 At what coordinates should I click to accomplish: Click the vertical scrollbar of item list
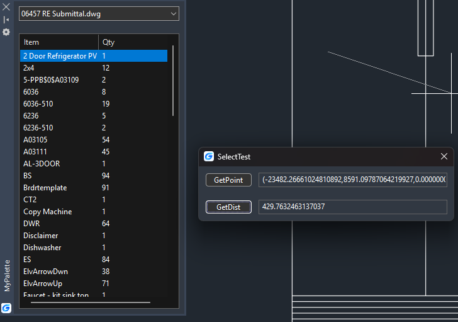pyautogui.click(x=173, y=81)
